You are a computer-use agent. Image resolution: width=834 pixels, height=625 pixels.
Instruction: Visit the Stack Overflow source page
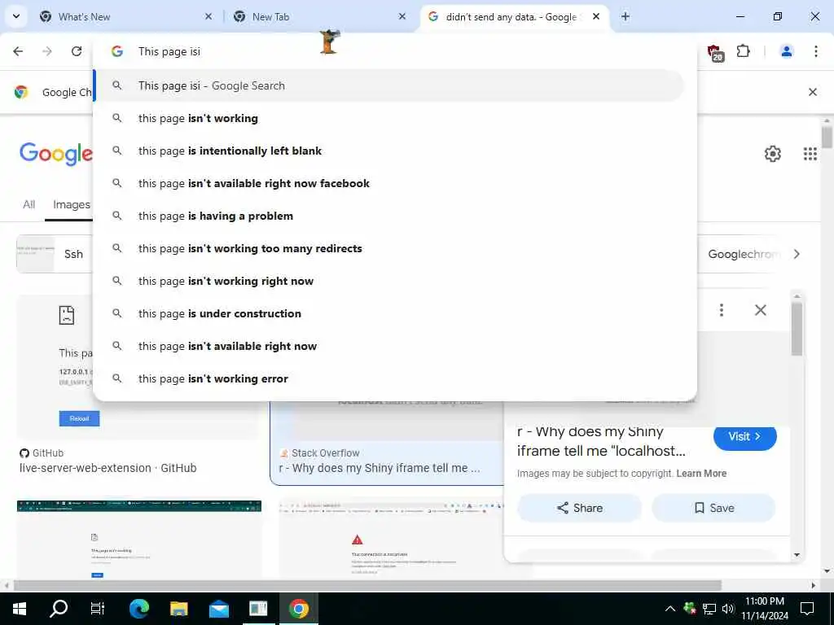tap(744, 436)
